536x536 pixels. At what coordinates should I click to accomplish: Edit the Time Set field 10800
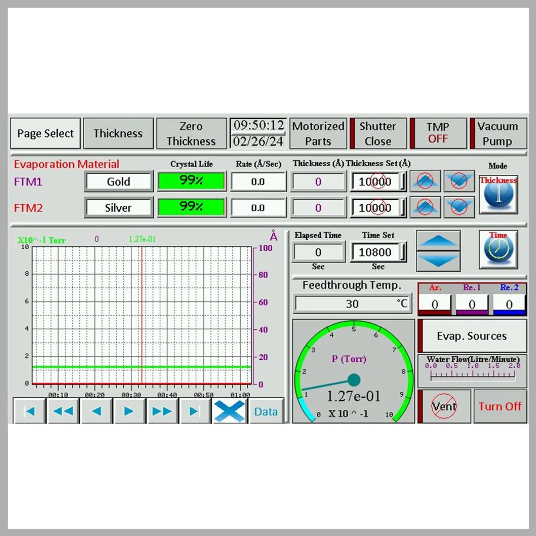(378, 252)
